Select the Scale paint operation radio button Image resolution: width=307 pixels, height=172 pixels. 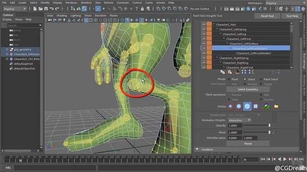[x=229, y=99]
